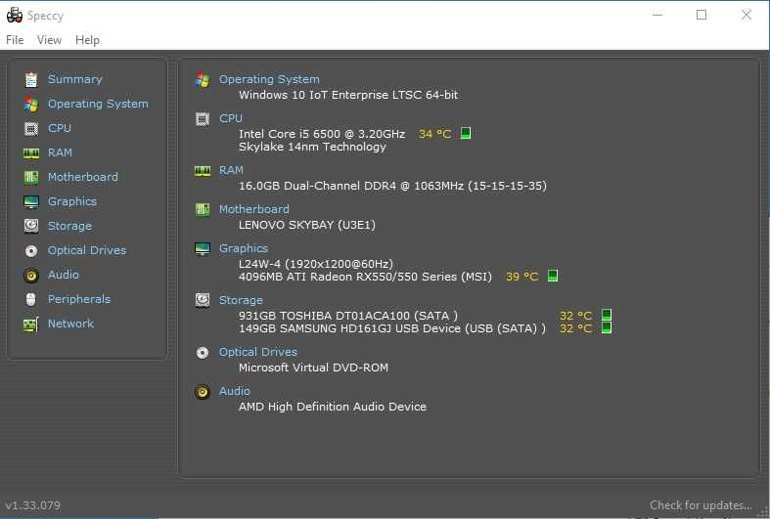Click the CPU temperature green indicator icon
The width and height of the screenshot is (770, 519).
[x=466, y=133]
